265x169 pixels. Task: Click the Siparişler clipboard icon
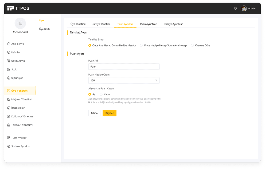click(x=9, y=78)
